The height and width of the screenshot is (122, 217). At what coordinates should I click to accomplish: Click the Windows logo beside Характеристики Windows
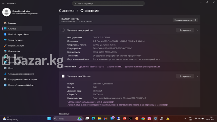(63, 76)
